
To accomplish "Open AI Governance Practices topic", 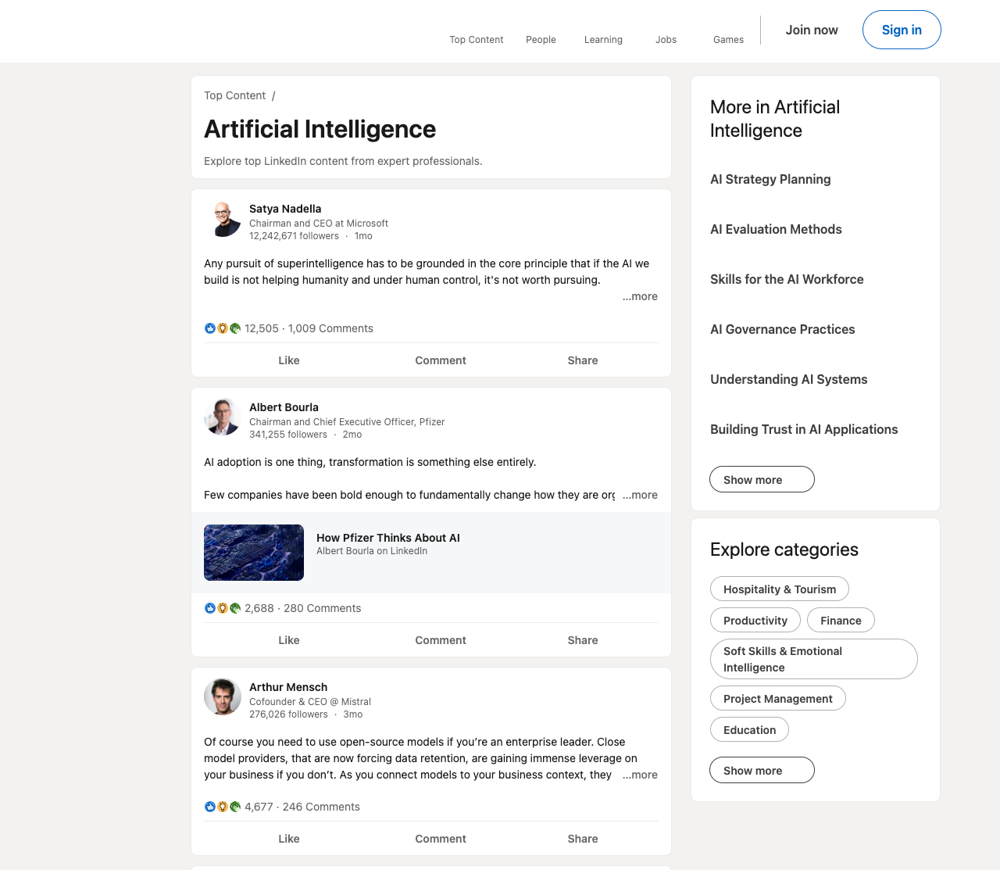I will click(782, 329).
